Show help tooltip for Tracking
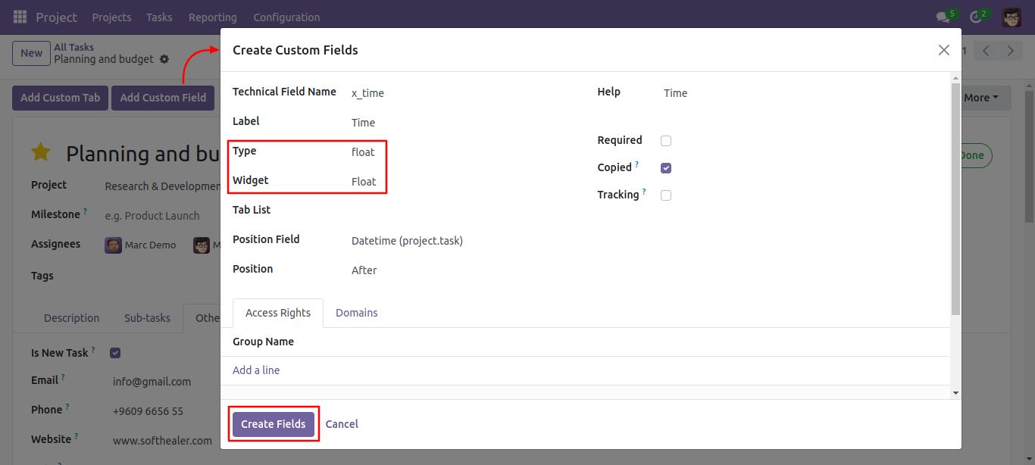This screenshot has height=465, width=1035. tap(644, 191)
